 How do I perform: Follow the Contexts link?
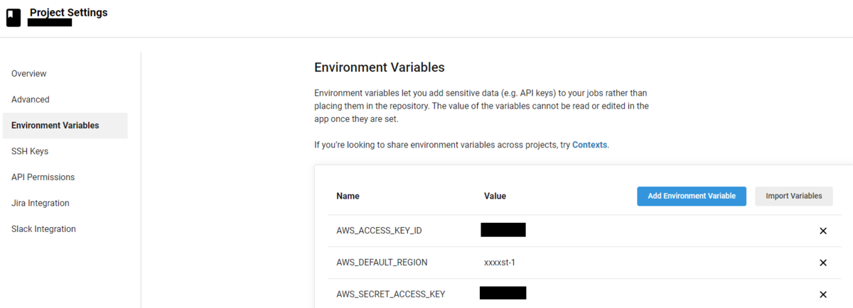click(590, 145)
